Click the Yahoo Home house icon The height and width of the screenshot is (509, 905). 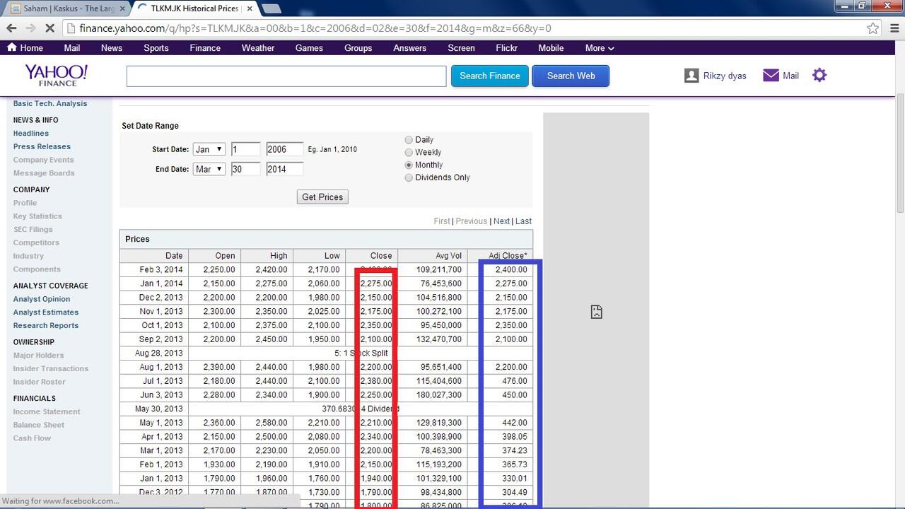(11, 47)
